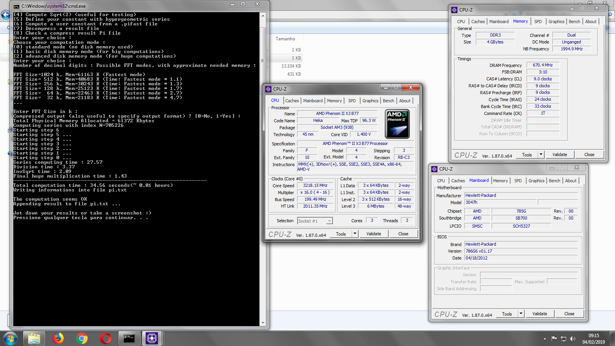The height and width of the screenshot is (346, 615).
Task: Switch to CPU tab in Memory window
Action: click(x=461, y=22)
